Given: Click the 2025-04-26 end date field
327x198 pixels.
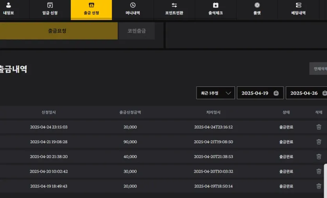Looking at the screenshot, I should tap(307, 93).
